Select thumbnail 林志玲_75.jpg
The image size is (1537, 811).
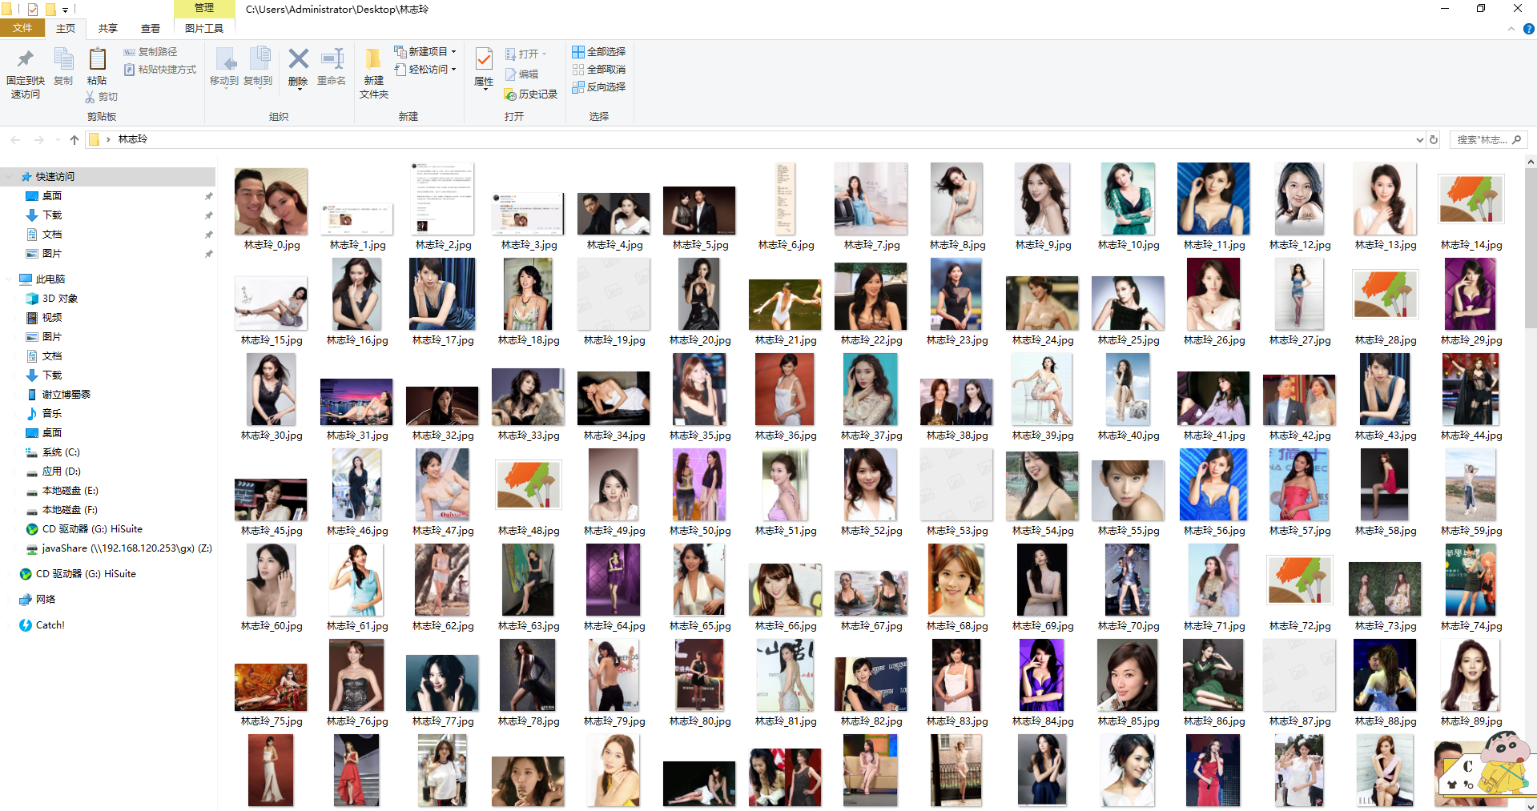[271, 687]
